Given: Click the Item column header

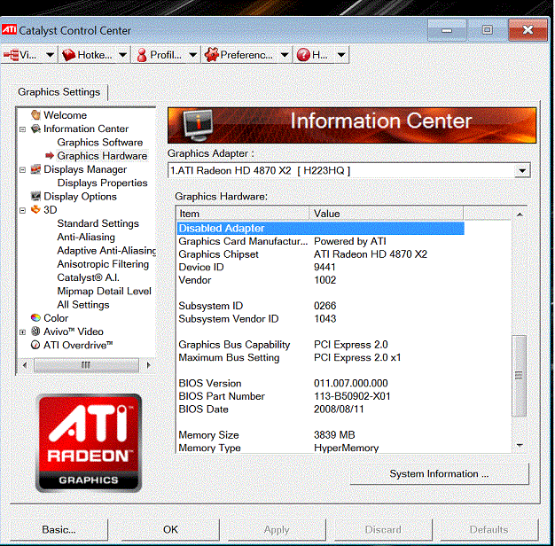Looking at the screenshot, I should click(243, 214).
